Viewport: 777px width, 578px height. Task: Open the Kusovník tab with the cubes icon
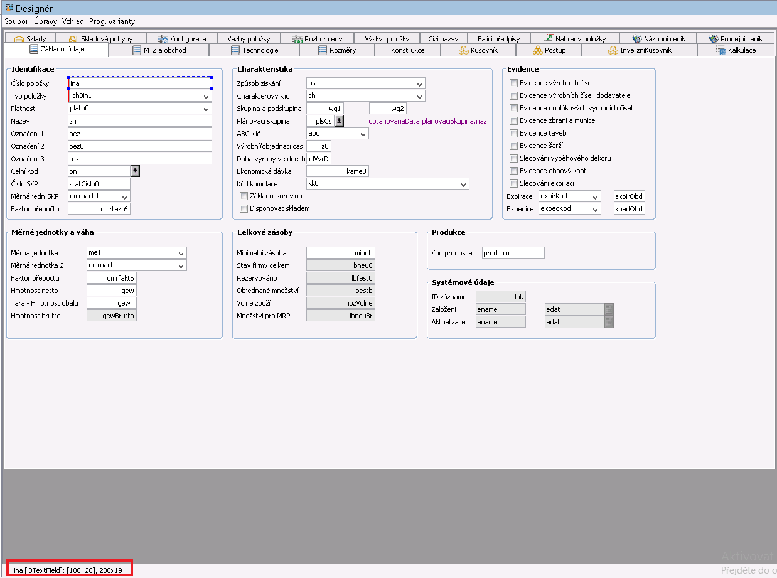(x=480, y=50)
